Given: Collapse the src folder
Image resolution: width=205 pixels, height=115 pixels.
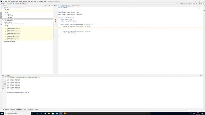Looking at the screenshot, I should point(4,13).
